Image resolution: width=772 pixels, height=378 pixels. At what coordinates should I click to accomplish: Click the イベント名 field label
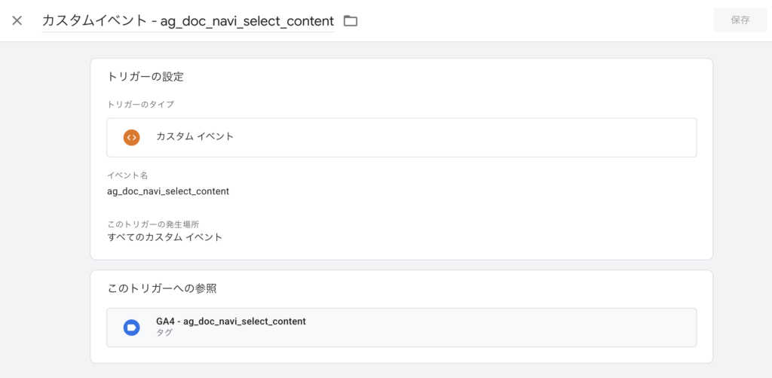click(127, 175)
